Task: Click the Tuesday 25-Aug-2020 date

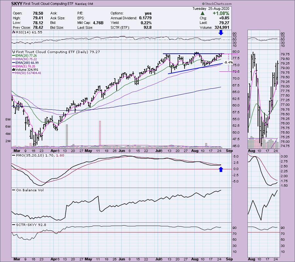Action: pos(211,9)
